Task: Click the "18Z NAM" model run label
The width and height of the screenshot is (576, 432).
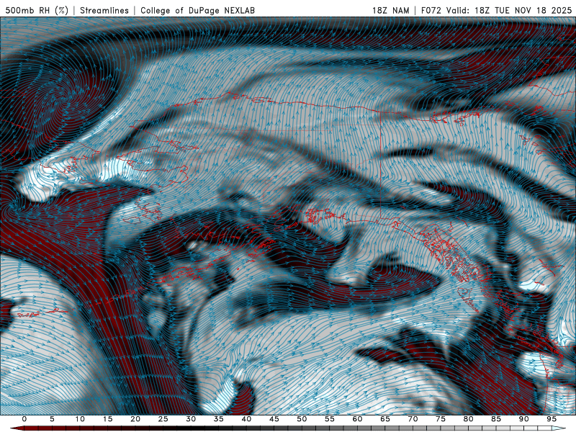Action: 390,10
